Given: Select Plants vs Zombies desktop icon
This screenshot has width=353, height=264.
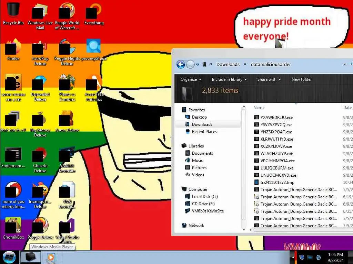Looking at the screenshot, I should (x=67, y=88).
